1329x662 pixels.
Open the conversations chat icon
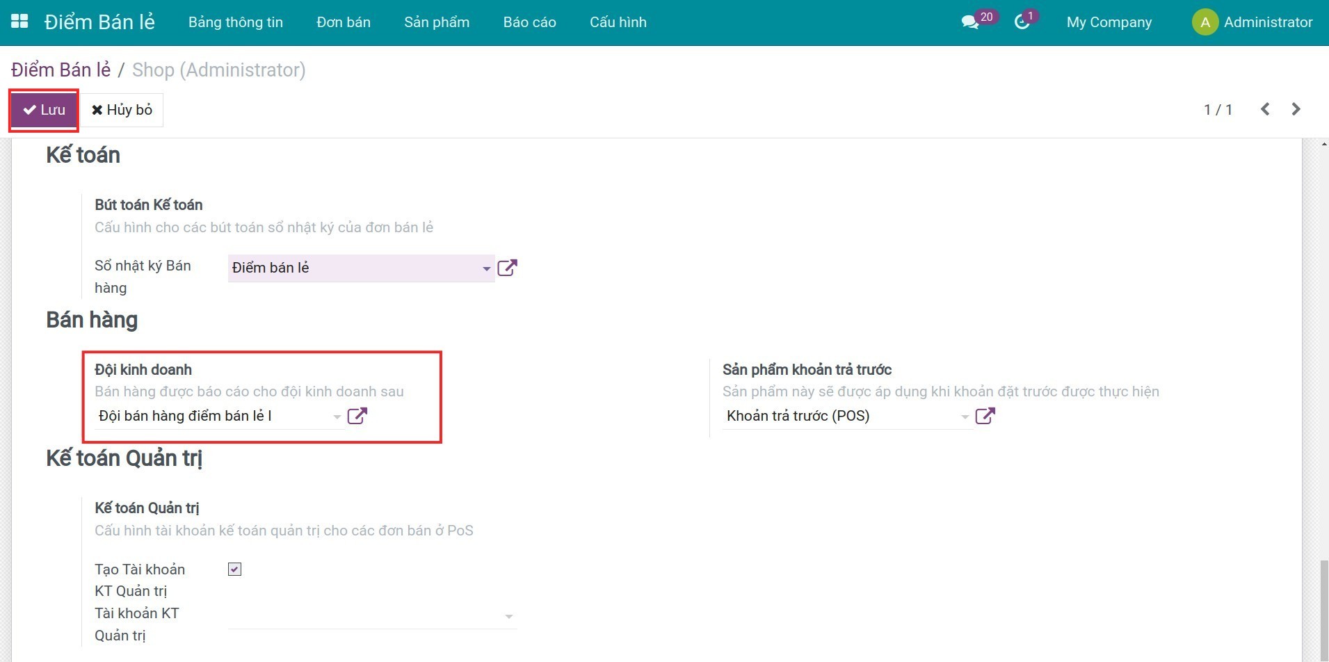point(970,22)
